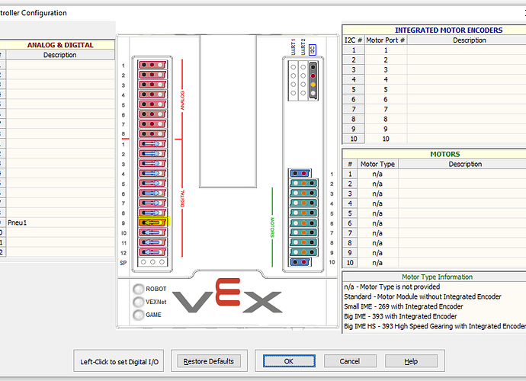Edit Description for I2C encoder 1
The image size is (526, 381).
coord(467,50)
